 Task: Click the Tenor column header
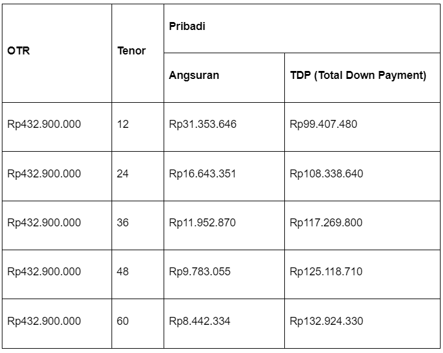[131, 51]
